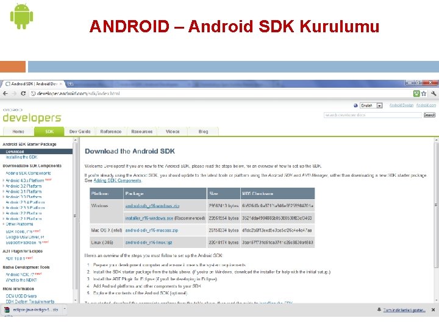Screen dimensions: 439x329
Task: Close the Android SDK browser tab
Action: tap(61, 83)
